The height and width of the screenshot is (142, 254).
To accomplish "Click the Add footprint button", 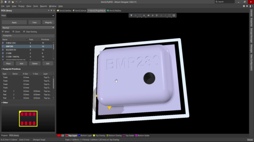I will tap(21, 64).
